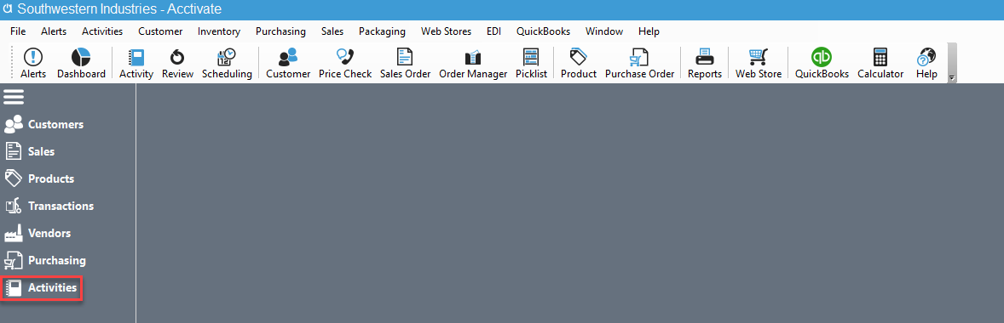
Task: Expand the toolbar overflow arrow
Action: coord(951,77)
